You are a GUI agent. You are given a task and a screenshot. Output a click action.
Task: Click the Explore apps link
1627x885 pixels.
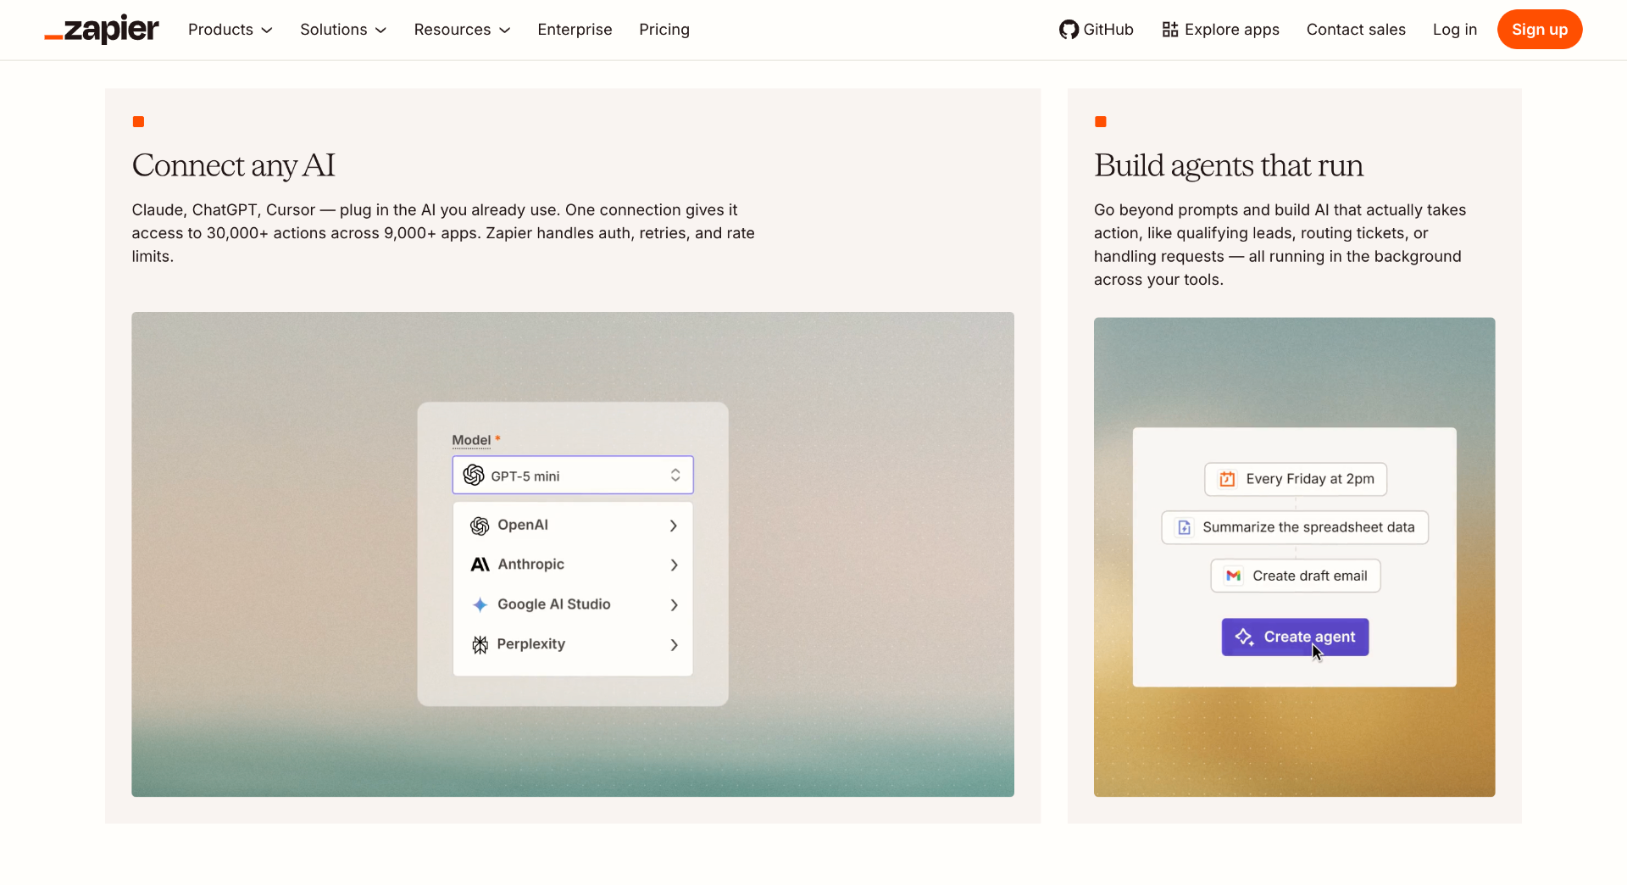(x=1220, y=30)
